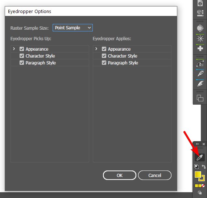Click 'Appearance' text in Picks Up list
The image size is (207, 198).
tap(37, 49)
